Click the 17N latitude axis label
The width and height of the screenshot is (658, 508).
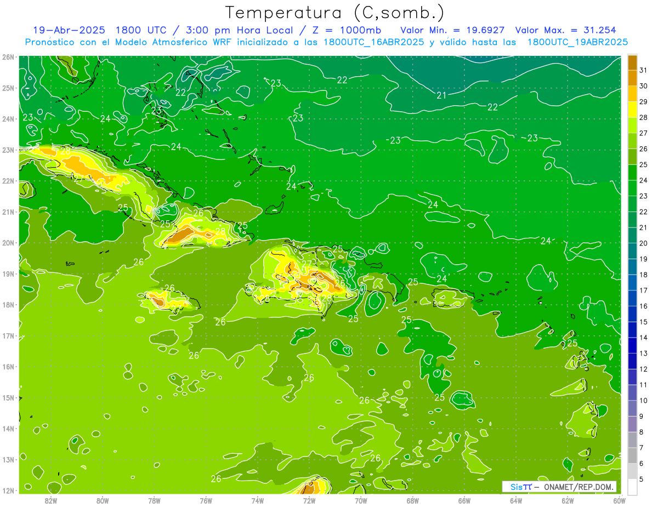point(8,336)
